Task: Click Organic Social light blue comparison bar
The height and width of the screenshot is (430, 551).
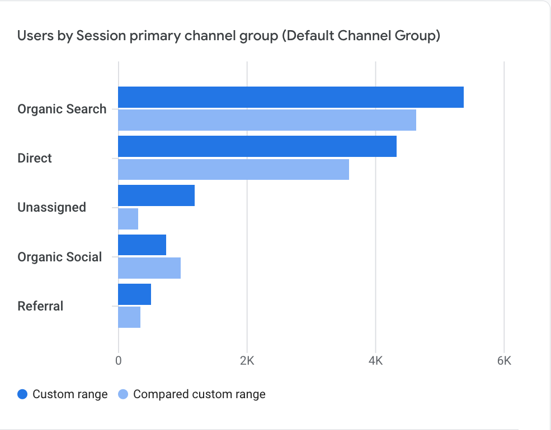Action: 149,267
